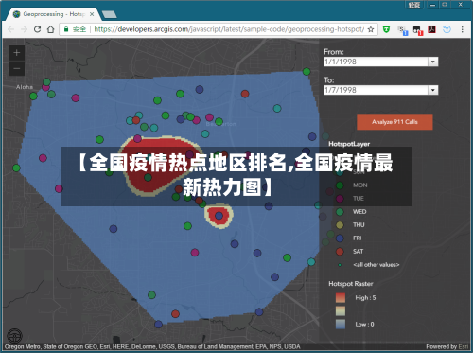Maximize the browser window
The image size is (473, 353).
[445, 5]
